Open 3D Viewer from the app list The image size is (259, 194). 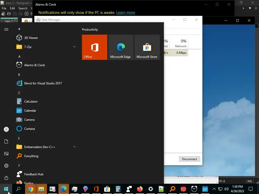click(x=46, y=38)
